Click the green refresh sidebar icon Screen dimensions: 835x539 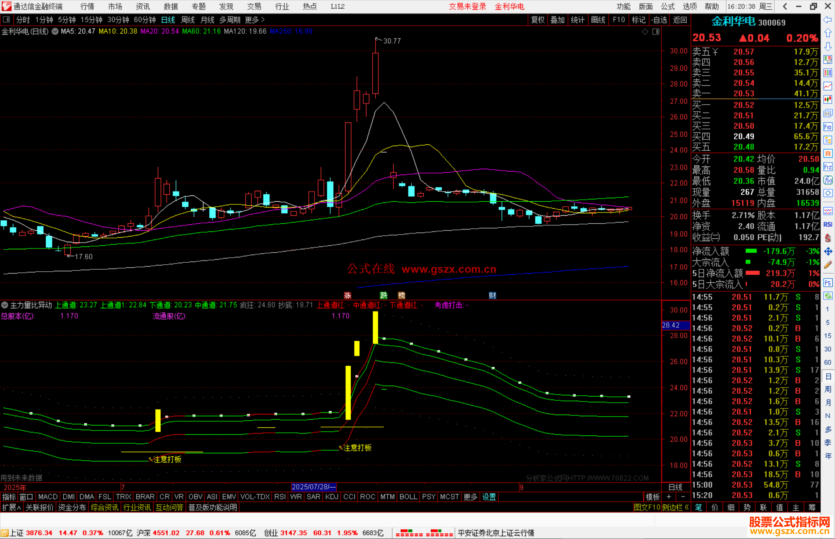[828, 296]
